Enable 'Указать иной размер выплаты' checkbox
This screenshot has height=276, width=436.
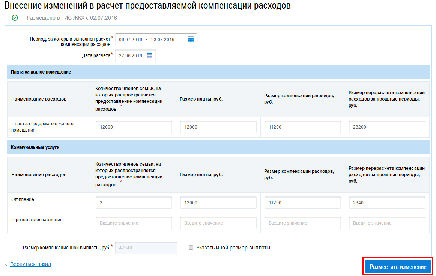click(191, 247)
